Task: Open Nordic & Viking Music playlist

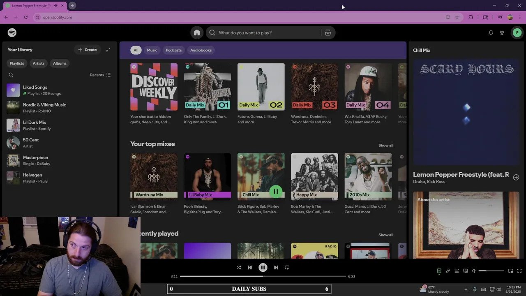Action: coord(59,108)
